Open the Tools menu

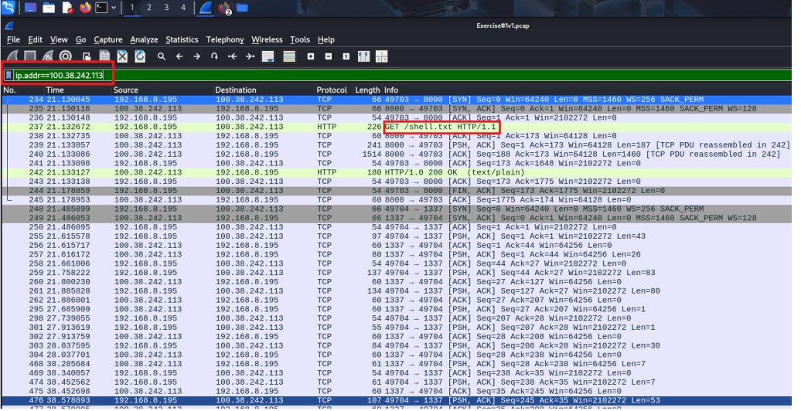point(300,39)
